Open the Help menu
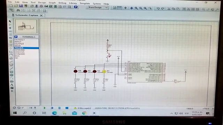 pyautogui.click(x=106, y=4)
